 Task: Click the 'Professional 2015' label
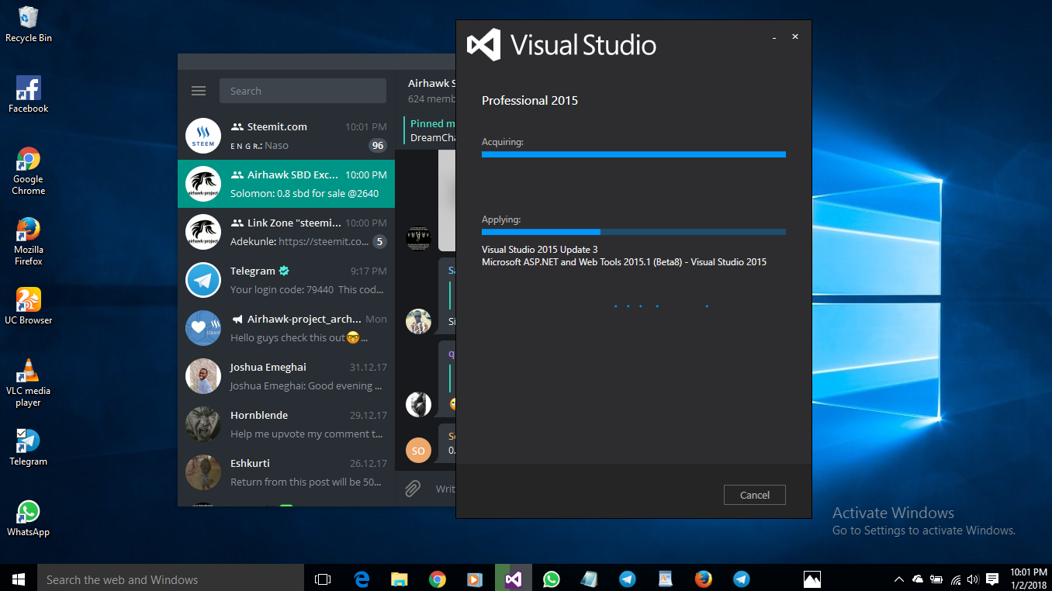pos(530,101)
